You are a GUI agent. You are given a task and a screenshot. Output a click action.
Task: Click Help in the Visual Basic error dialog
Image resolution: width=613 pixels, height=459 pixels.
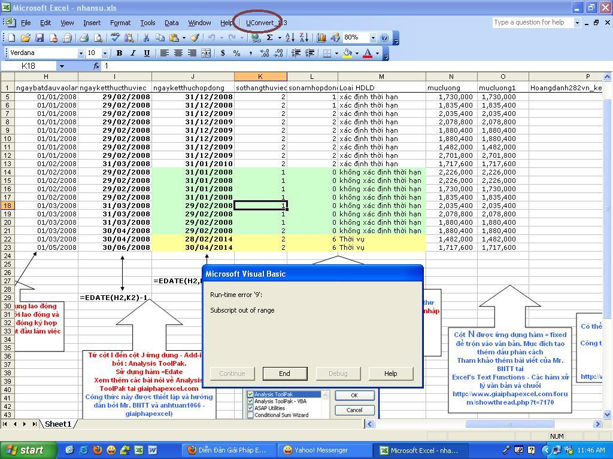coord(390,374)
